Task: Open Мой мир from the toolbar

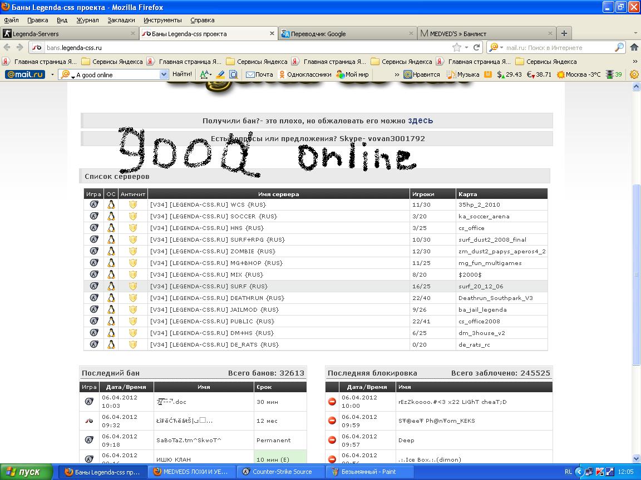Action: pos(352,74)
